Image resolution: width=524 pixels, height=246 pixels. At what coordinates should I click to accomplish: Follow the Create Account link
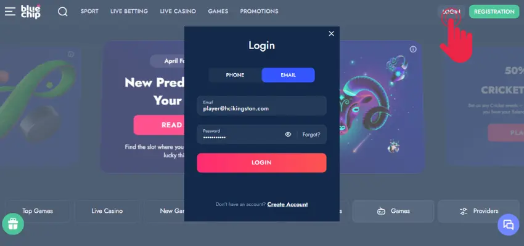[x=287, y=204]
